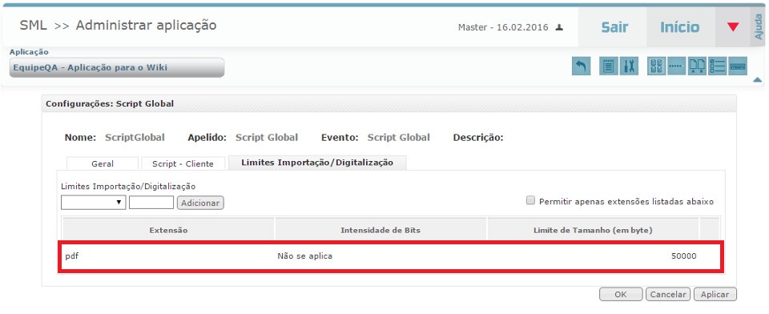Screen dimensions: 769x314
Task: Select Limites Importação/Digitalização tab
Action: (317, 163)
